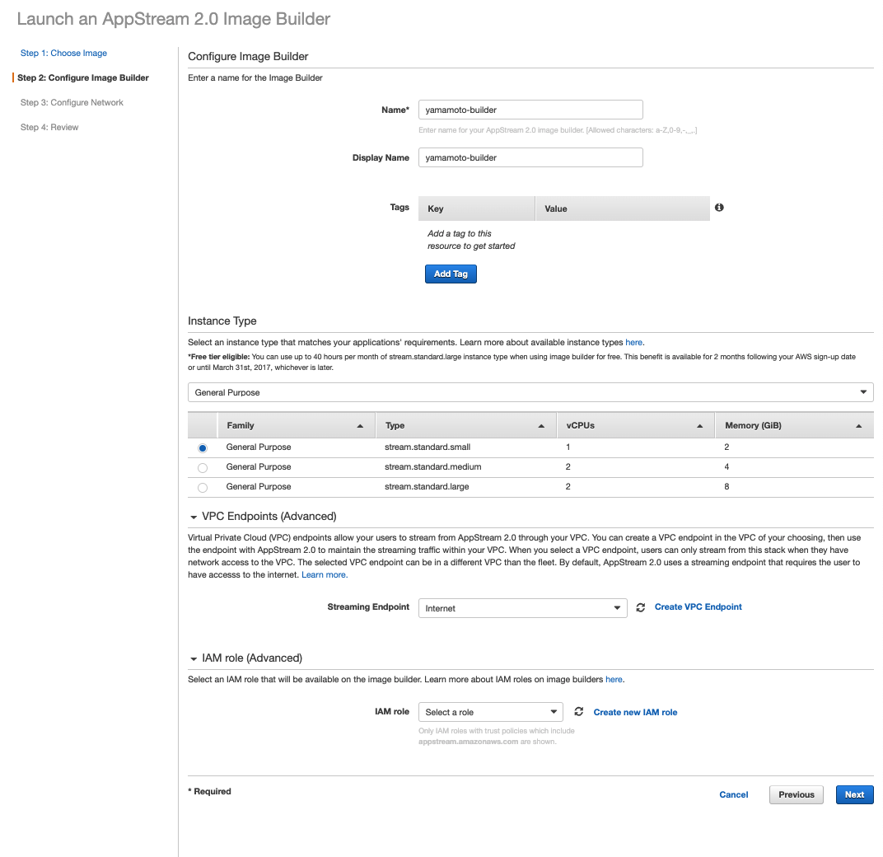Go to Step 1: Choose Image
Viewport: 883px width, 857px height.
point(63,53)
